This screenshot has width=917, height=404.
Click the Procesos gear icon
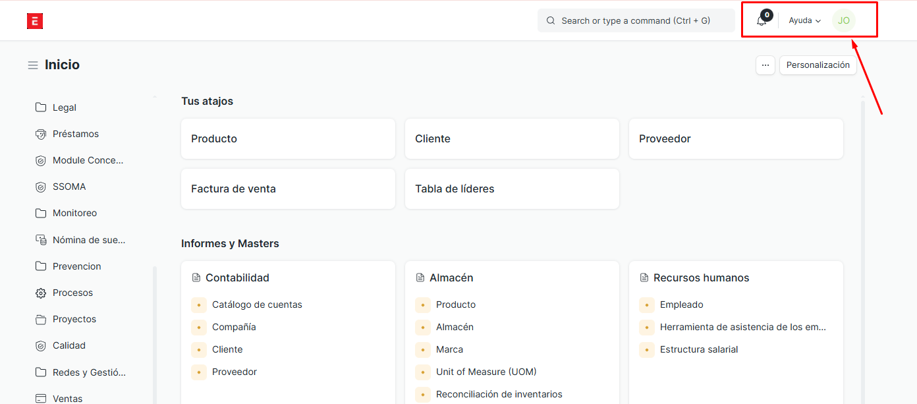[41, 293]
